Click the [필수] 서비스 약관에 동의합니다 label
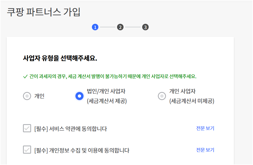Image resolution: width=253 pixels, height=165 pixels. pos(71,129)
